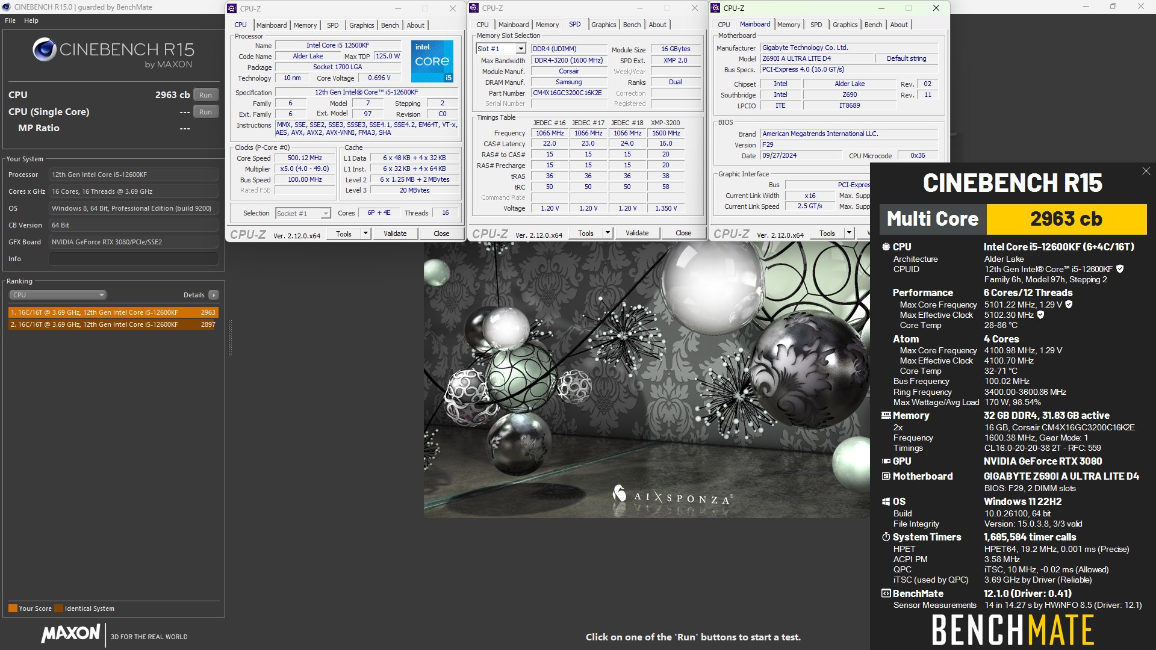Screen dimensions: 1156x650
Task: Click the Intel Core i5 badge logo
Action: (432, 61)
